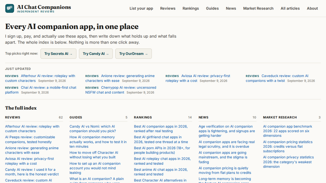Image resolution: width=326 pixels, height=183 pixels.
Task: Open AI companion pricing moving to credits news
Action: [x=225, y=170]
